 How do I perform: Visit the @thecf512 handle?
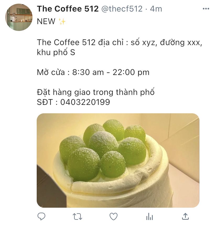pyautogui.click(x=122, y=9)
